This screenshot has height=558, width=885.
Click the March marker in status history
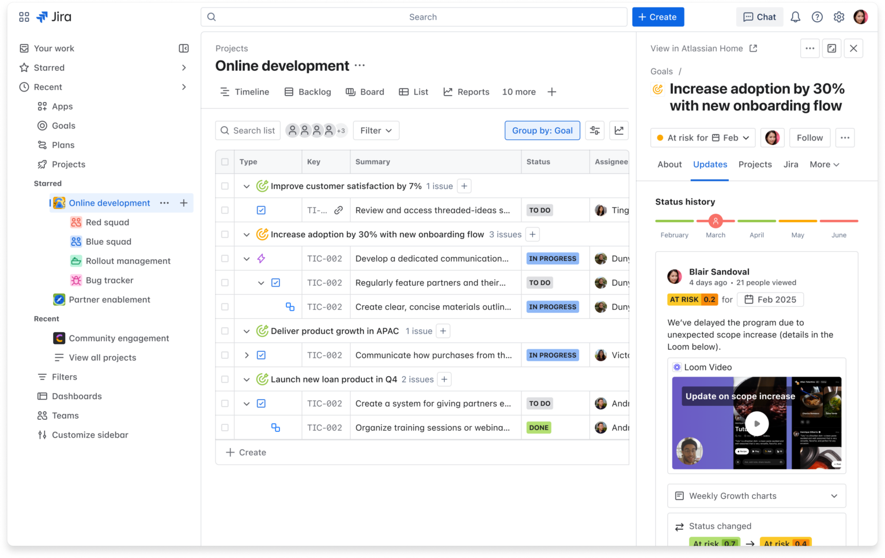[716, 221]
